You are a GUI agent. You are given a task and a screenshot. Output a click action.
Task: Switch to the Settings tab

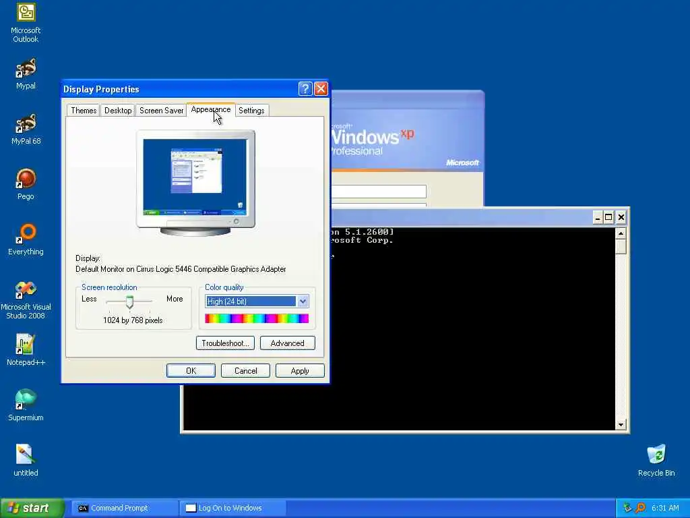pyautogui.click(x=251, y=111)
